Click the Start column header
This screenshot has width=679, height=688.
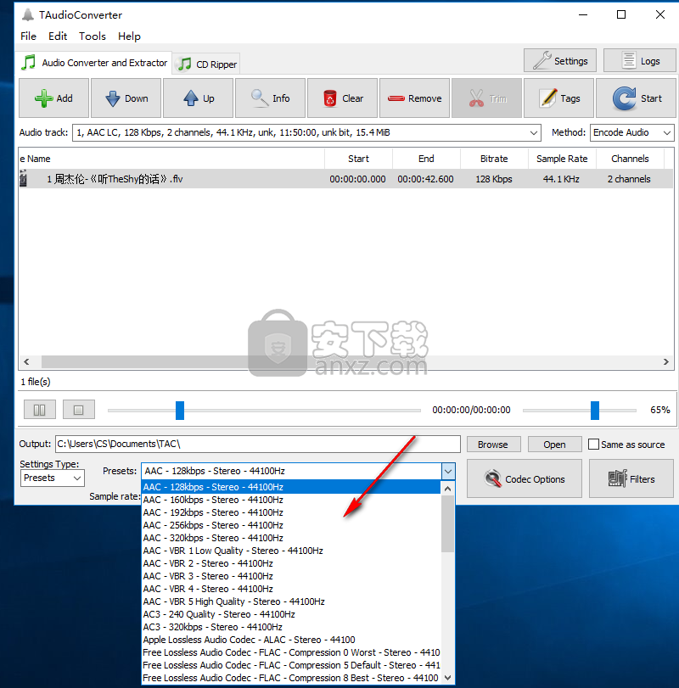coord(358,159)
